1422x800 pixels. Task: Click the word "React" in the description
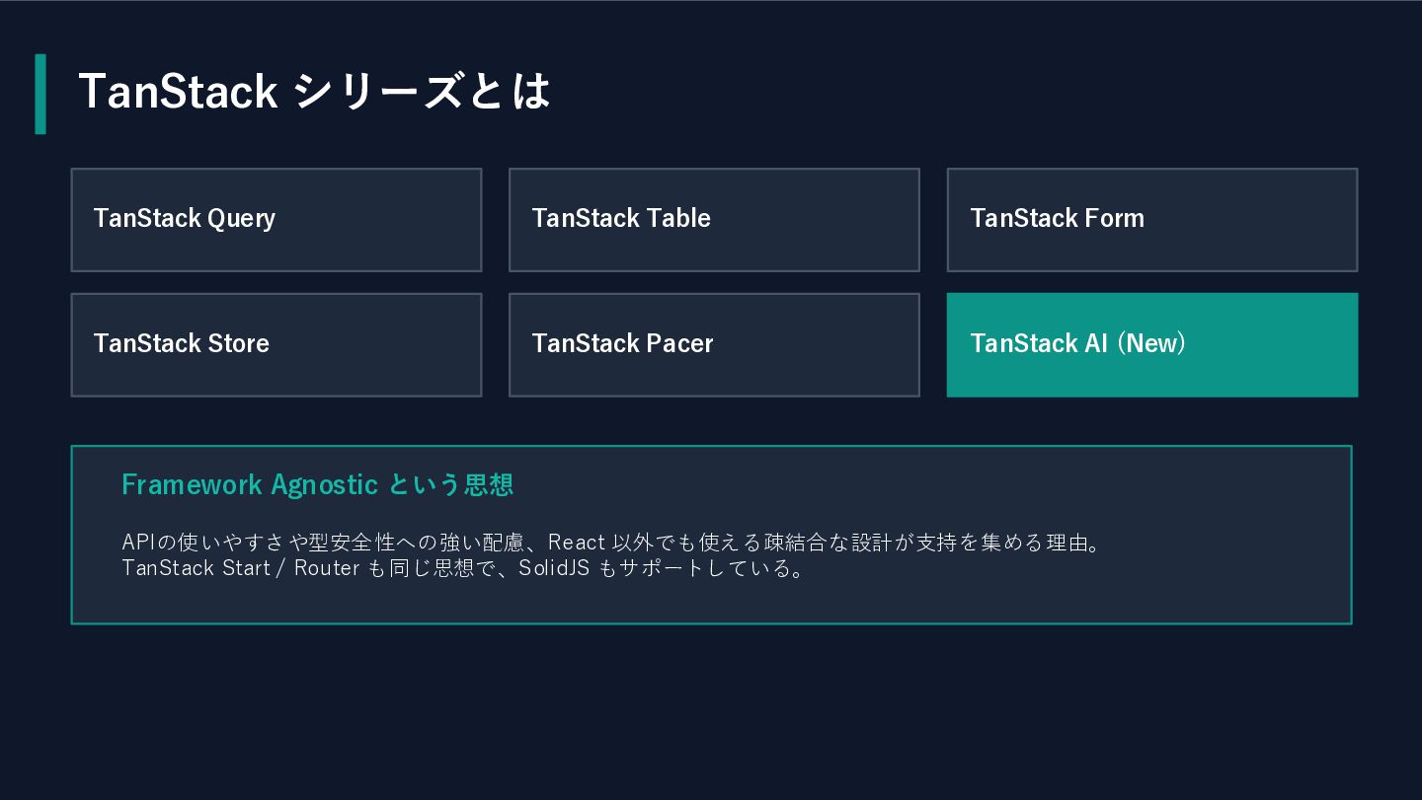576,543
